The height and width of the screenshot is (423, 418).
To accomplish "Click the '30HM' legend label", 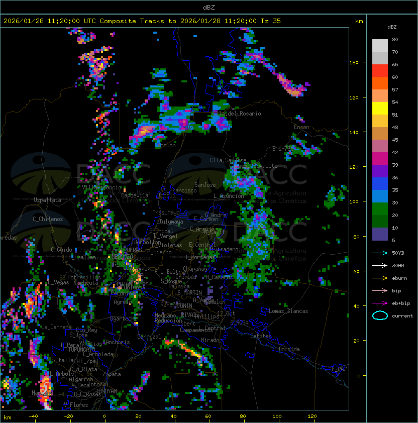I will (398, 265).
